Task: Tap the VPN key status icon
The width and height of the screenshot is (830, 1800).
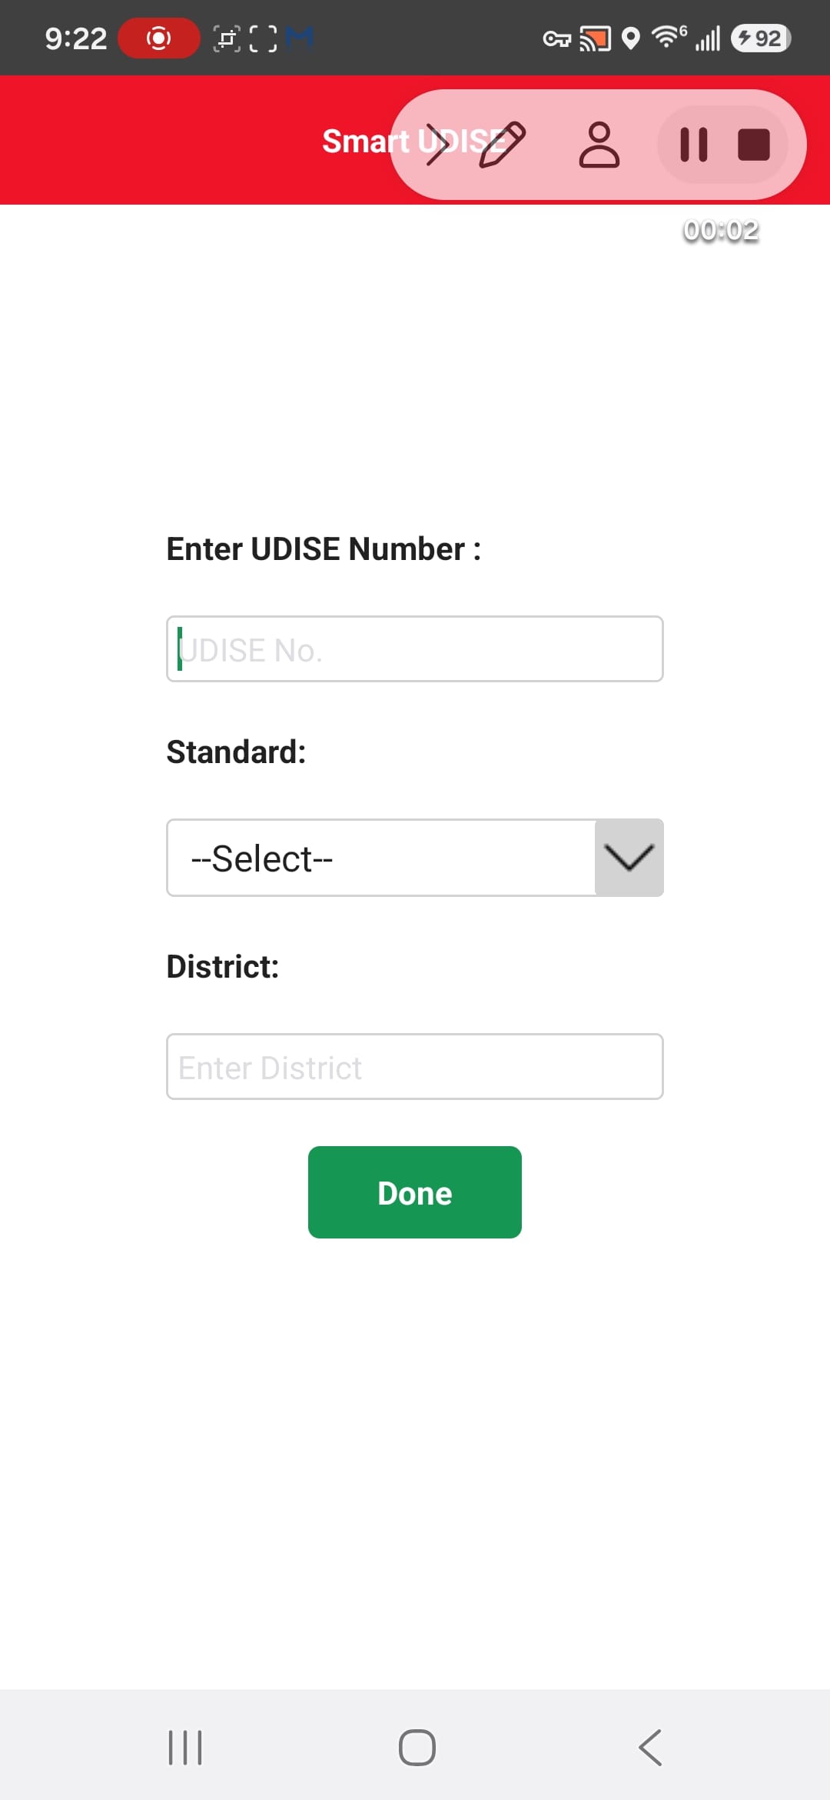Action: pos(557,39)
